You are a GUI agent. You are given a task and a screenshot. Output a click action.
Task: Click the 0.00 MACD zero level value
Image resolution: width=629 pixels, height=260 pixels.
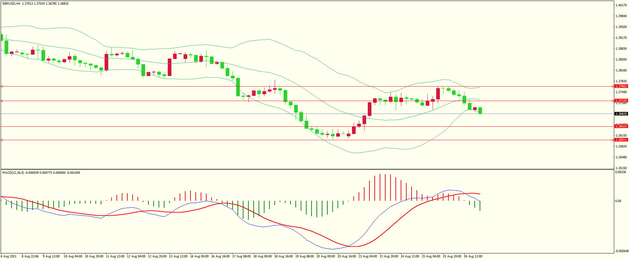618,201
